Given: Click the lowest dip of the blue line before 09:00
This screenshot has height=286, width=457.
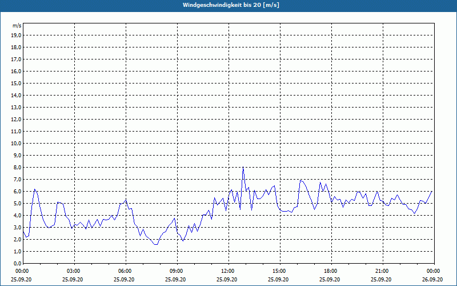Looking at the screenshot, I should 155,244.
